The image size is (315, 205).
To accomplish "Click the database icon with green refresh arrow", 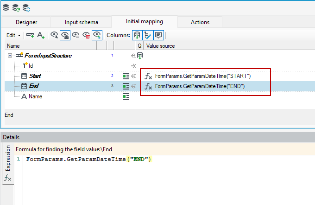I will coord(16,8).
